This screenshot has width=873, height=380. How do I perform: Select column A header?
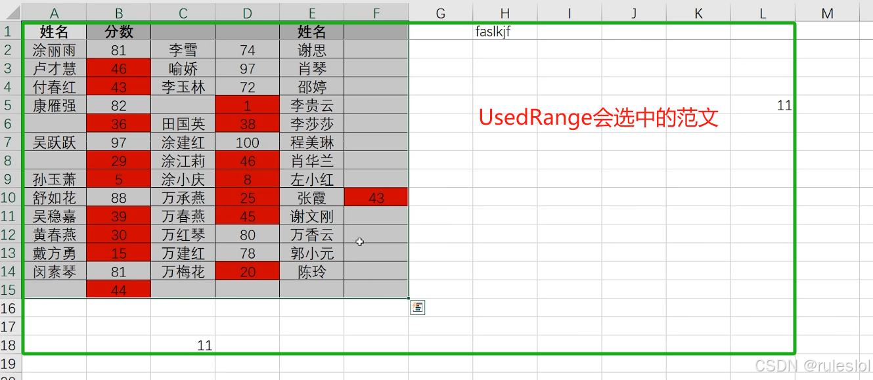click(x=55, y=13)
